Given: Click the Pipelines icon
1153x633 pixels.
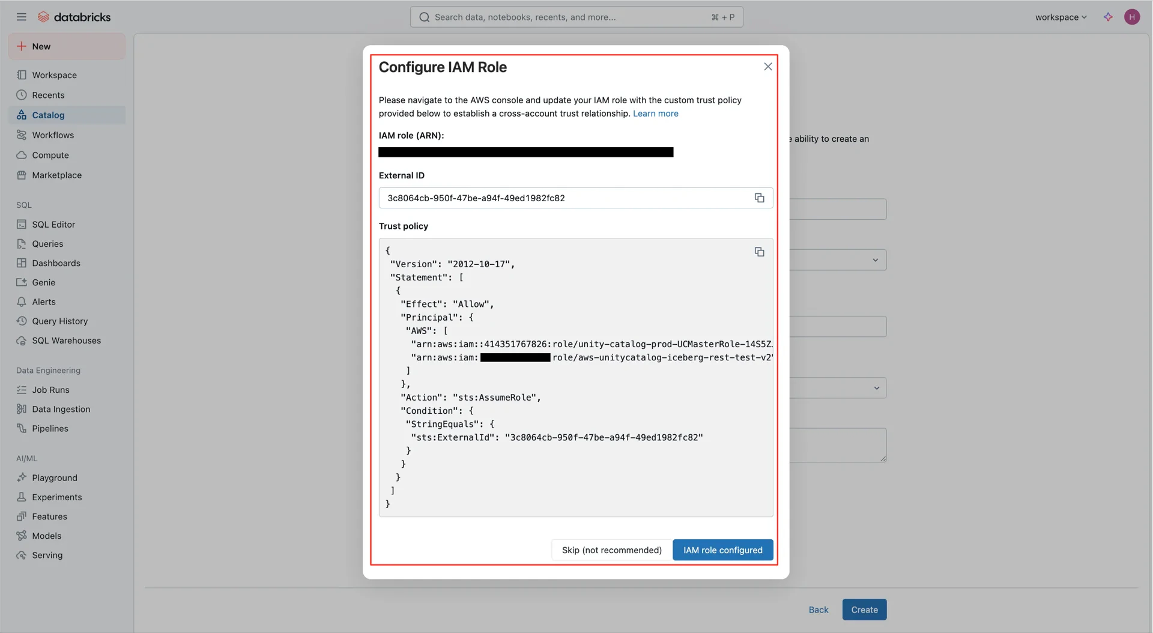Looking at the screenshot, I should click(22, 428).
